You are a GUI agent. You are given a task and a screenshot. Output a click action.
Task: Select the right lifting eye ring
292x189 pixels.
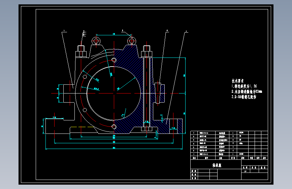[131, 41]
